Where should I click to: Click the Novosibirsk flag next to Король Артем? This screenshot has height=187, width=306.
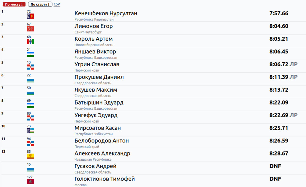(30, 42)
